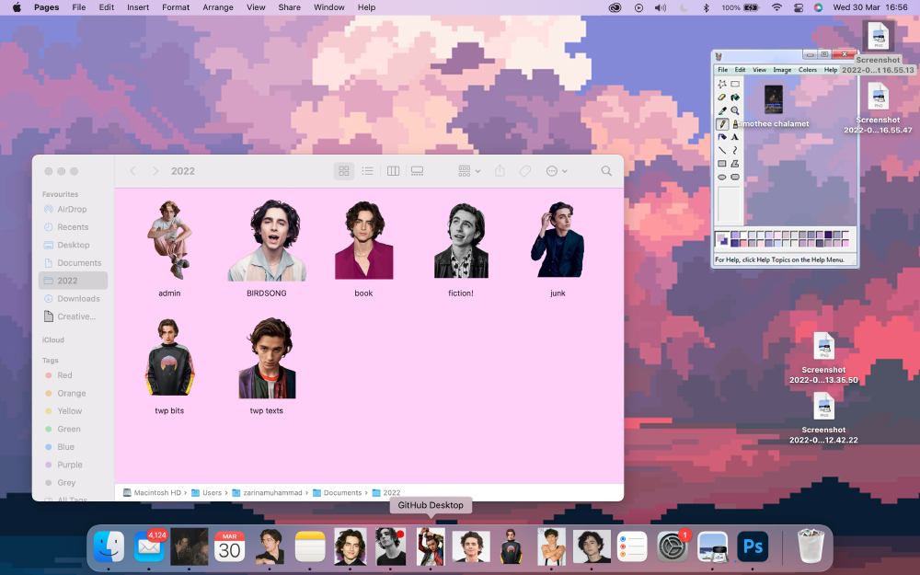Switch Finder to gallery view
The height and width of the screenshot is (575, 920).
417,171
